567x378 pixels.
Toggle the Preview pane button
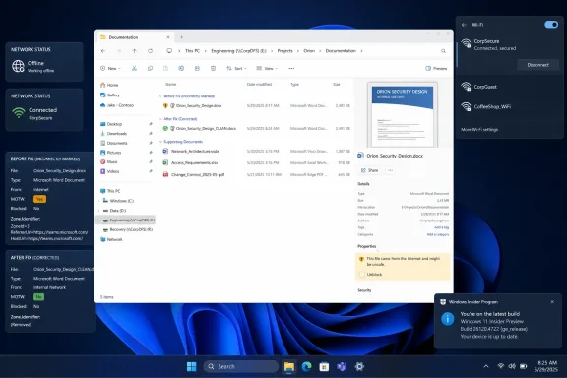point(436,68)
